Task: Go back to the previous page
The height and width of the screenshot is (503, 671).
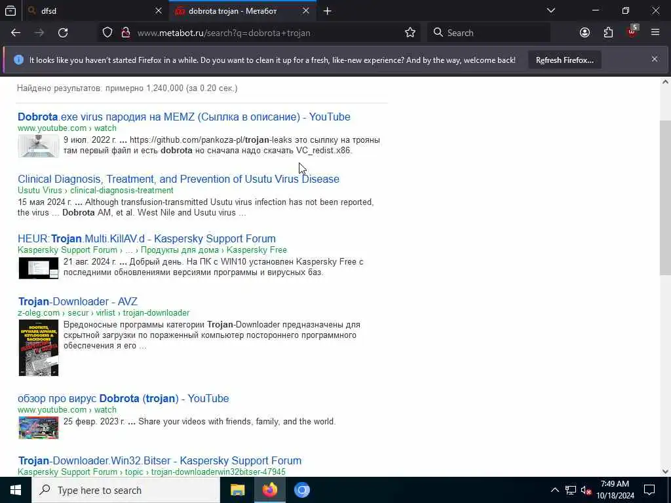Action: point(16,33)
